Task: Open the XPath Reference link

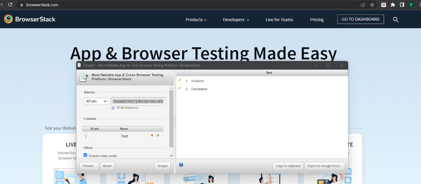Action: (x=127, y=108)
